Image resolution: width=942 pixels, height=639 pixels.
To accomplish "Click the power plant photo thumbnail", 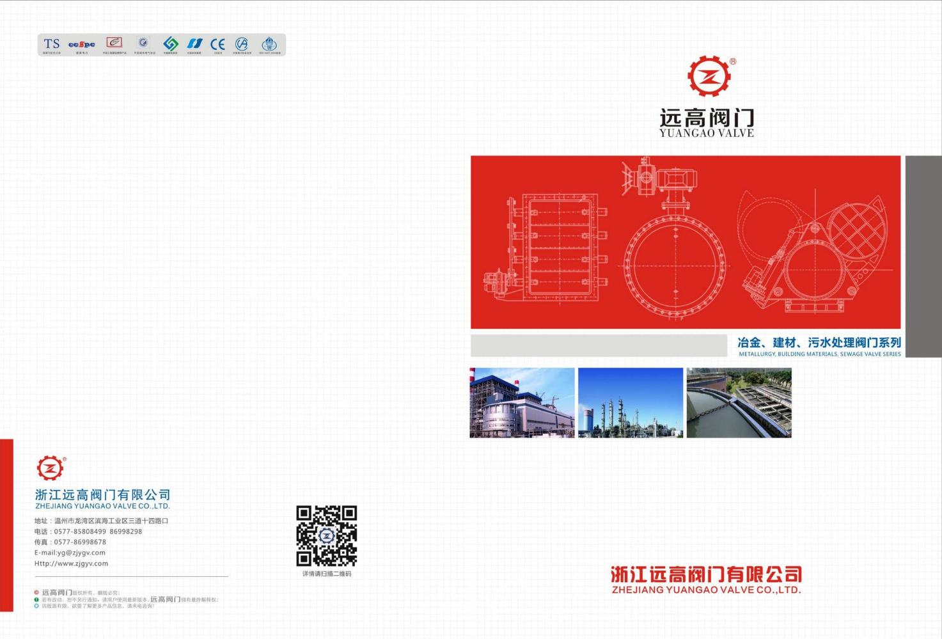I will click(522, 402).
